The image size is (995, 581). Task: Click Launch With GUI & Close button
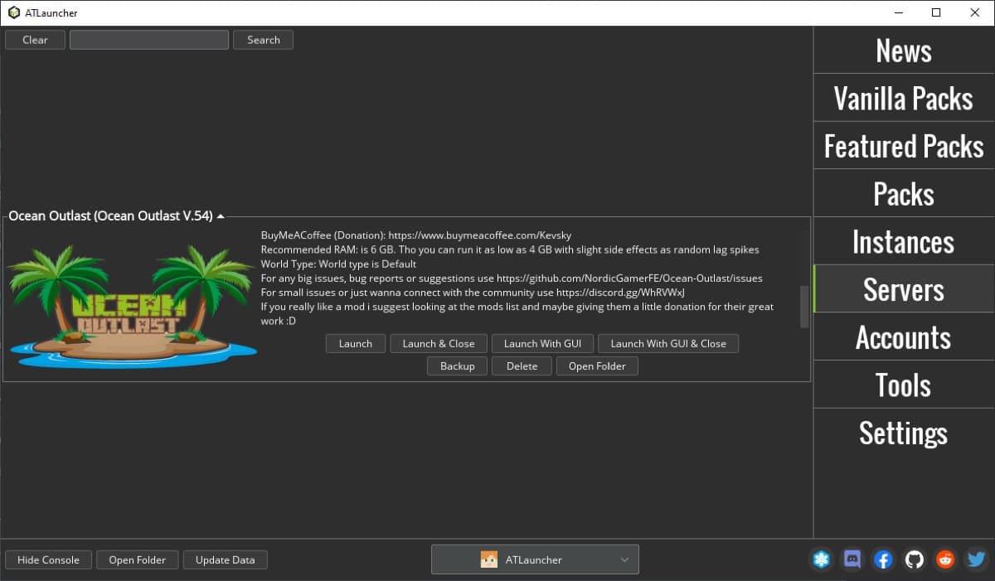click(668, 343)
